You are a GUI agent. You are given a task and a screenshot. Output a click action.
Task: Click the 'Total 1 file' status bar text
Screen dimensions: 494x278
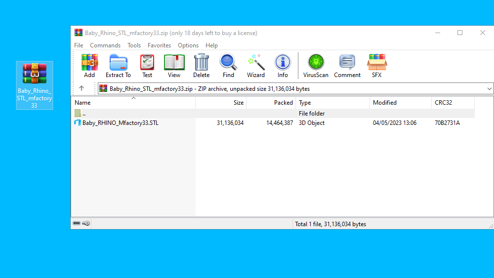click(330, 224)
